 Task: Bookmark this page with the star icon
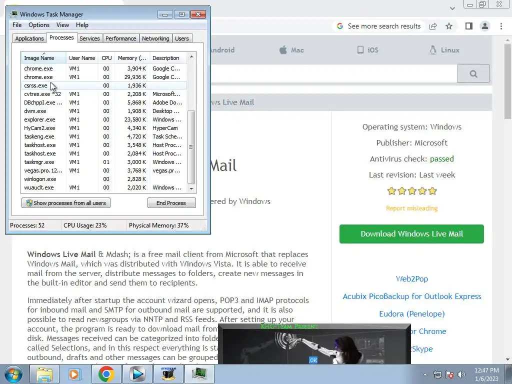click(x=449, y=26)
